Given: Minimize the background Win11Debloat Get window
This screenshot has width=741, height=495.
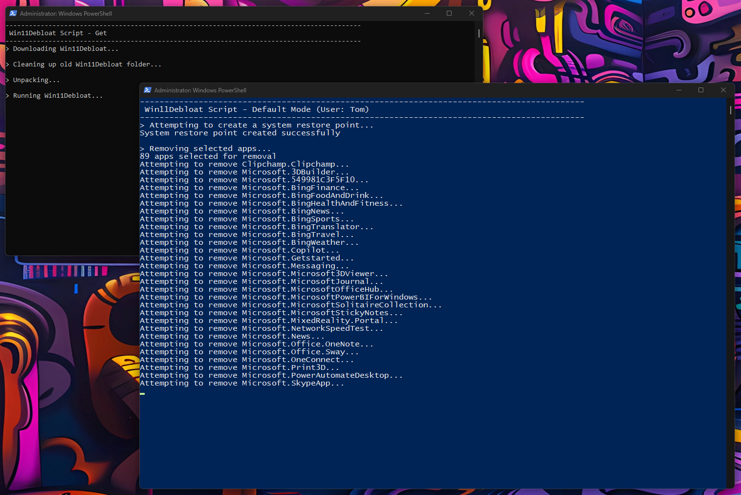Looking at the screenshot, I should [427, 14].
